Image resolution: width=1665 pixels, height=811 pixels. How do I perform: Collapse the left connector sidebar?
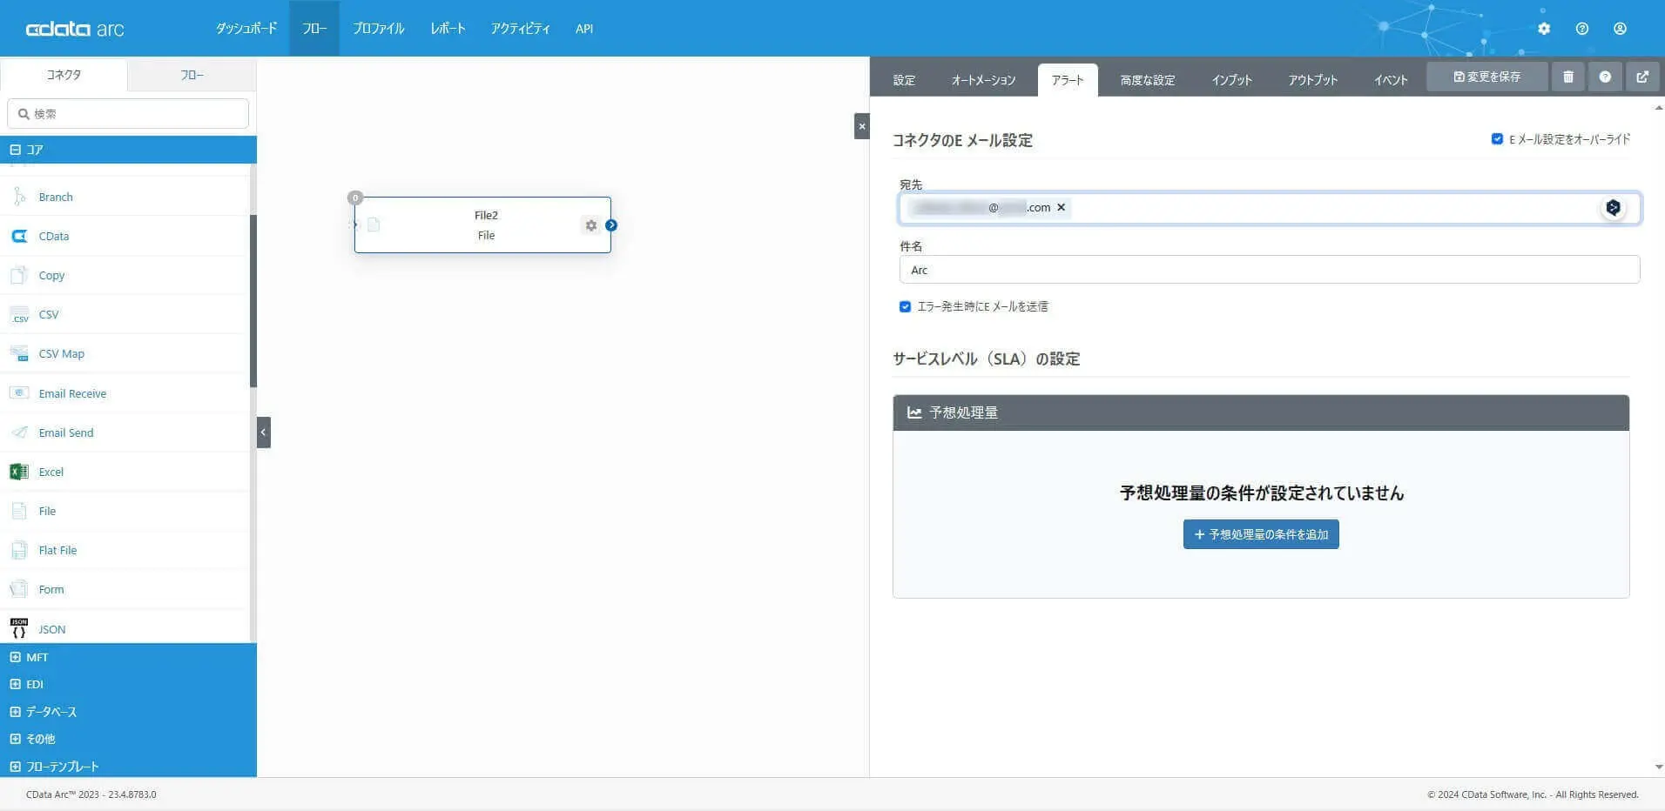click(264, 432)
